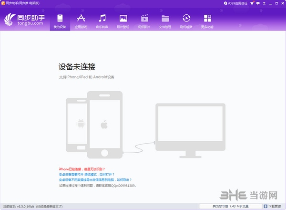
Task: Open the 照片壁纸 photos and wallpapers tab
Action: 123,21
